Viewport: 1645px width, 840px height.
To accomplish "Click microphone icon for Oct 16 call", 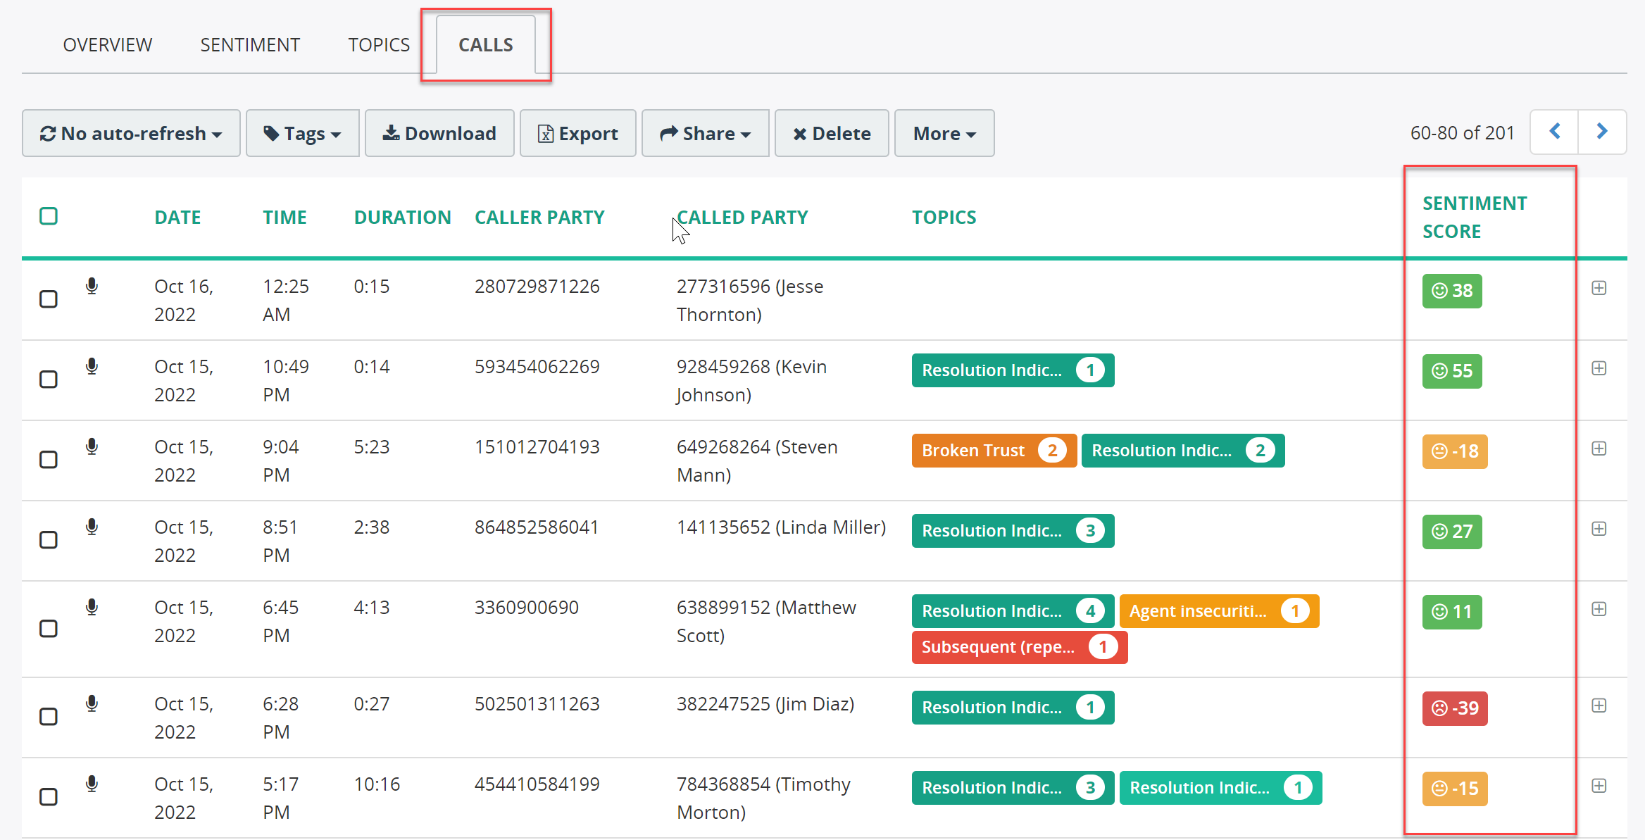I will [92, 286].
